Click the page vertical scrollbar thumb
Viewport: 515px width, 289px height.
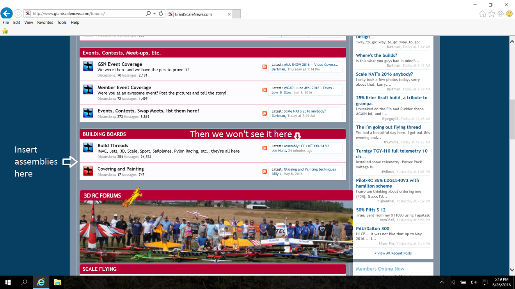point(512,120)
